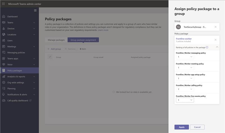
Task: Click the Notifications & alerts bell icon
Action: 4,94
